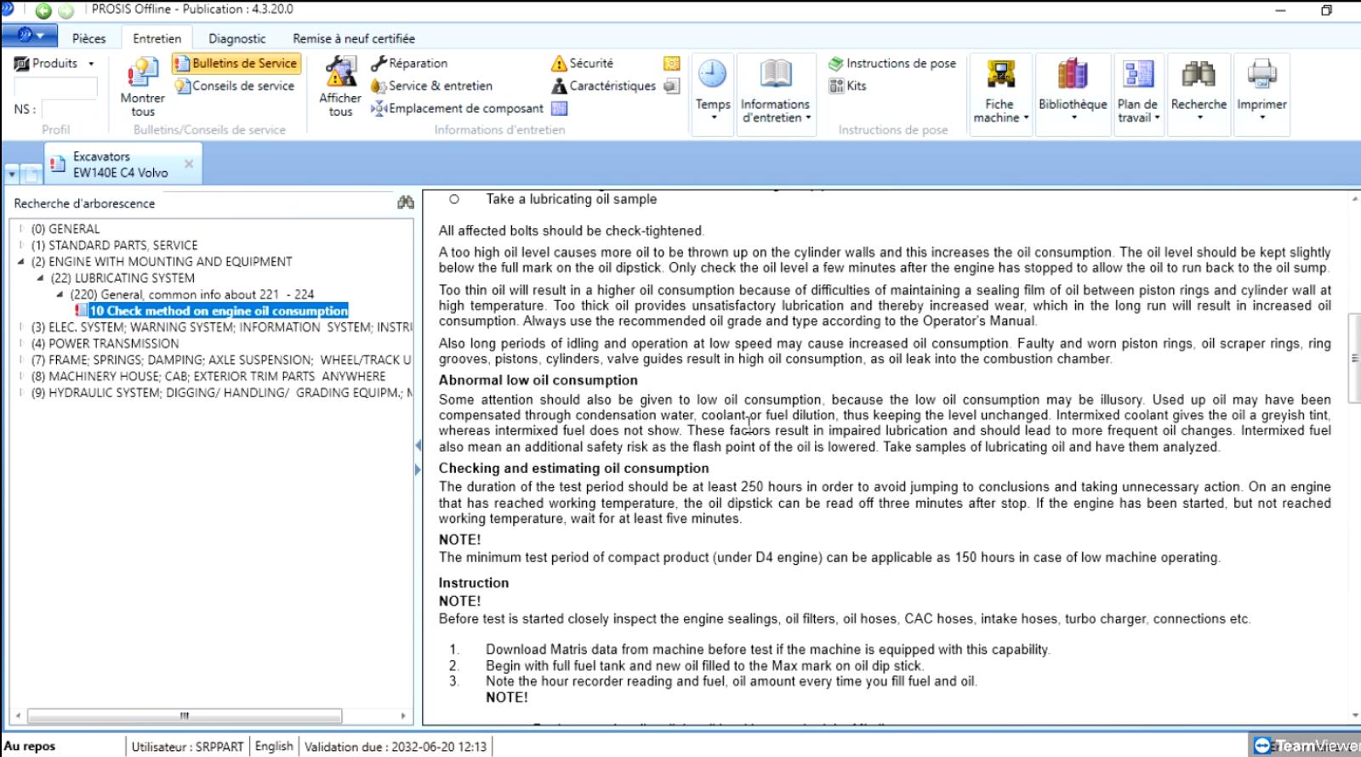Viewport: 1361px width, 757px height.
Task: Expand (7) FRAME; SPRINGS; DAMPING node
Action: [21, 360]
